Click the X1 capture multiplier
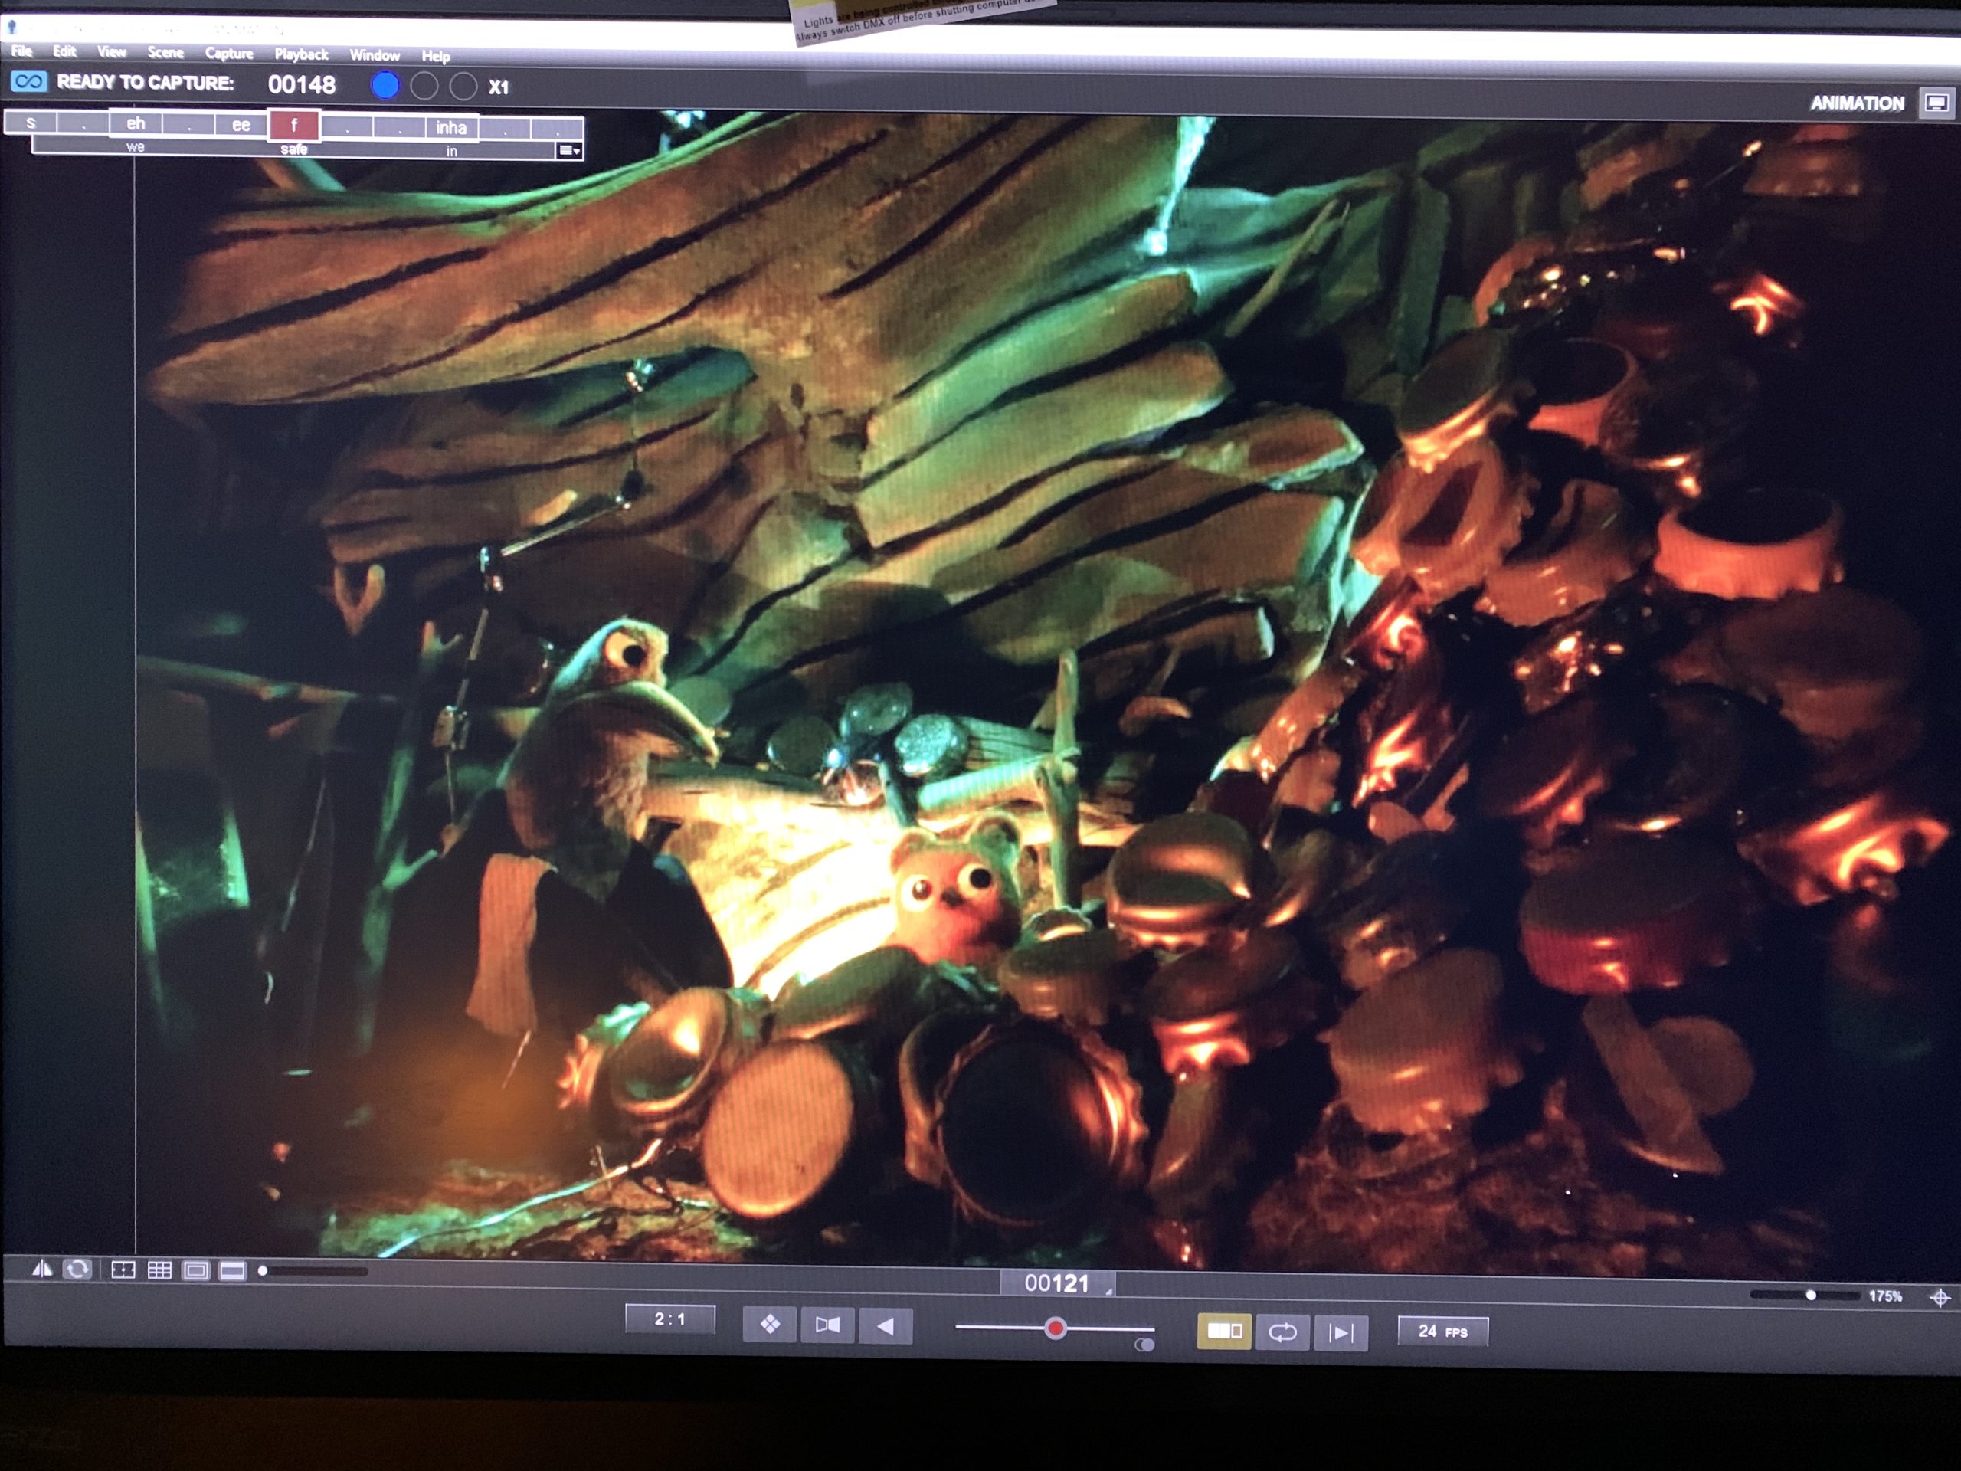Viewport: 1961px width, 1471px height. click(x=499, y=87)
